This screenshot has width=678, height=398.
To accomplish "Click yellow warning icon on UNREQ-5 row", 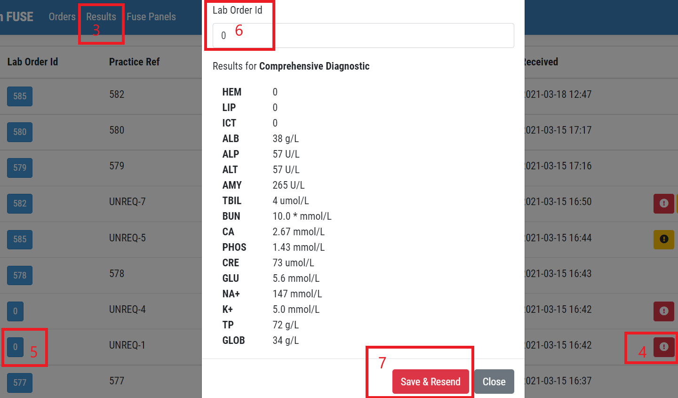I will coord(664,239).
